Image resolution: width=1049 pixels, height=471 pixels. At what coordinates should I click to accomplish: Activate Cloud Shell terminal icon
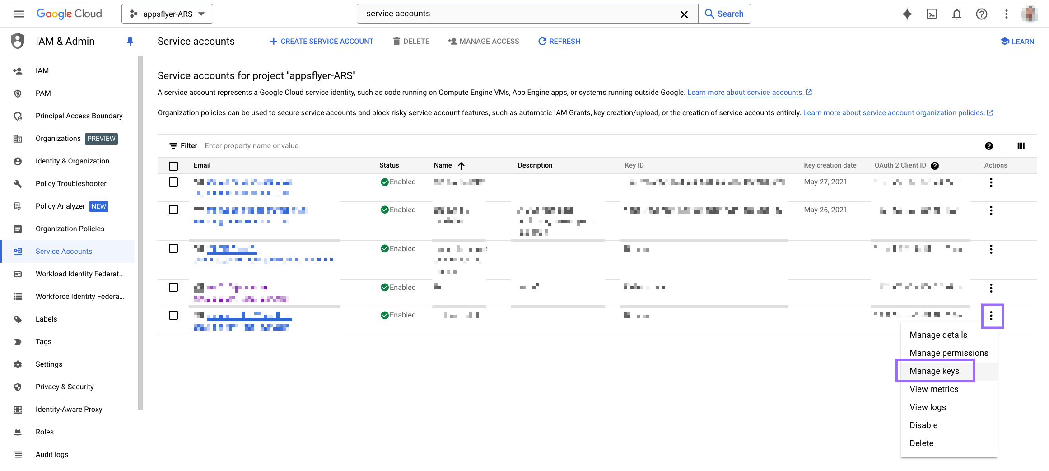point(932,14)
